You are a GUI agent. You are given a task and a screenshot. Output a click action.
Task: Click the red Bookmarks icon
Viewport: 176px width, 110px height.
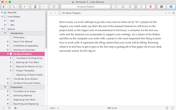[150, 7]
